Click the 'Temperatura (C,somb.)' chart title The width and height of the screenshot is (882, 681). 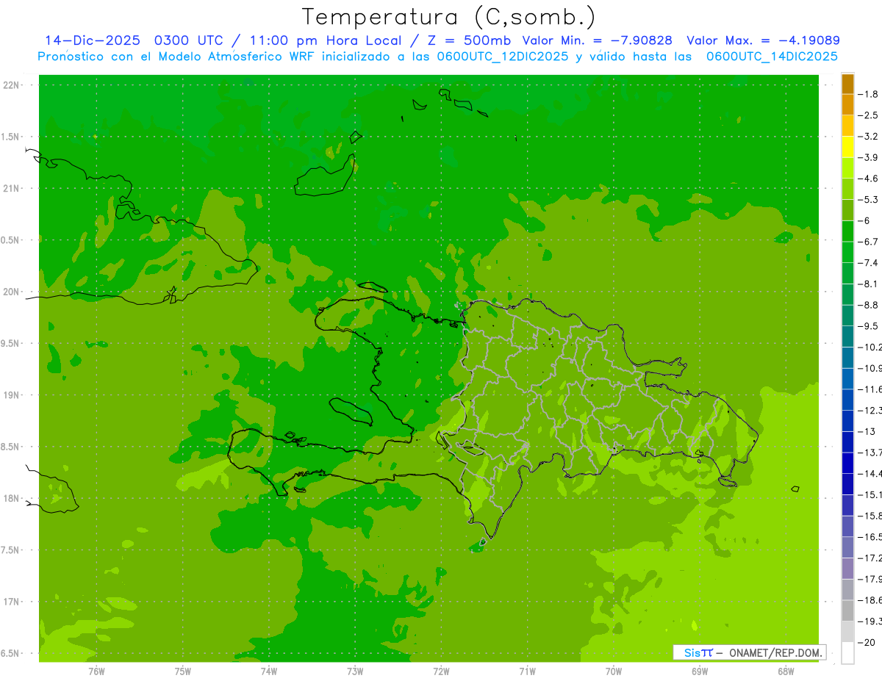pos(449,17)
